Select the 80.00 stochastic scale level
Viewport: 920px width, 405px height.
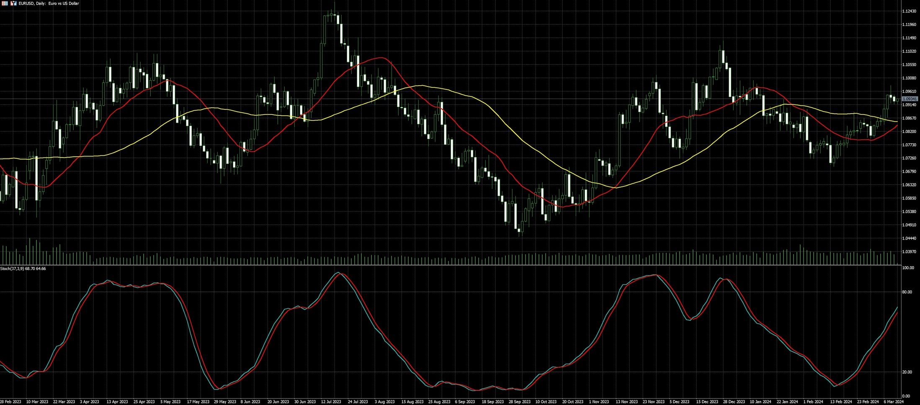pos(907,292)
